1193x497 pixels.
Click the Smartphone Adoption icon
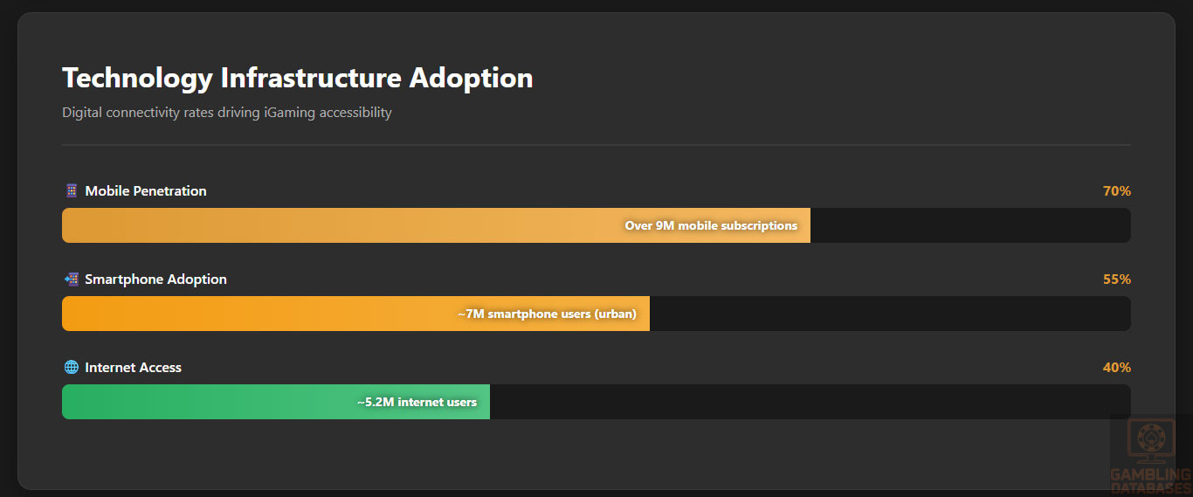point(72,279)
